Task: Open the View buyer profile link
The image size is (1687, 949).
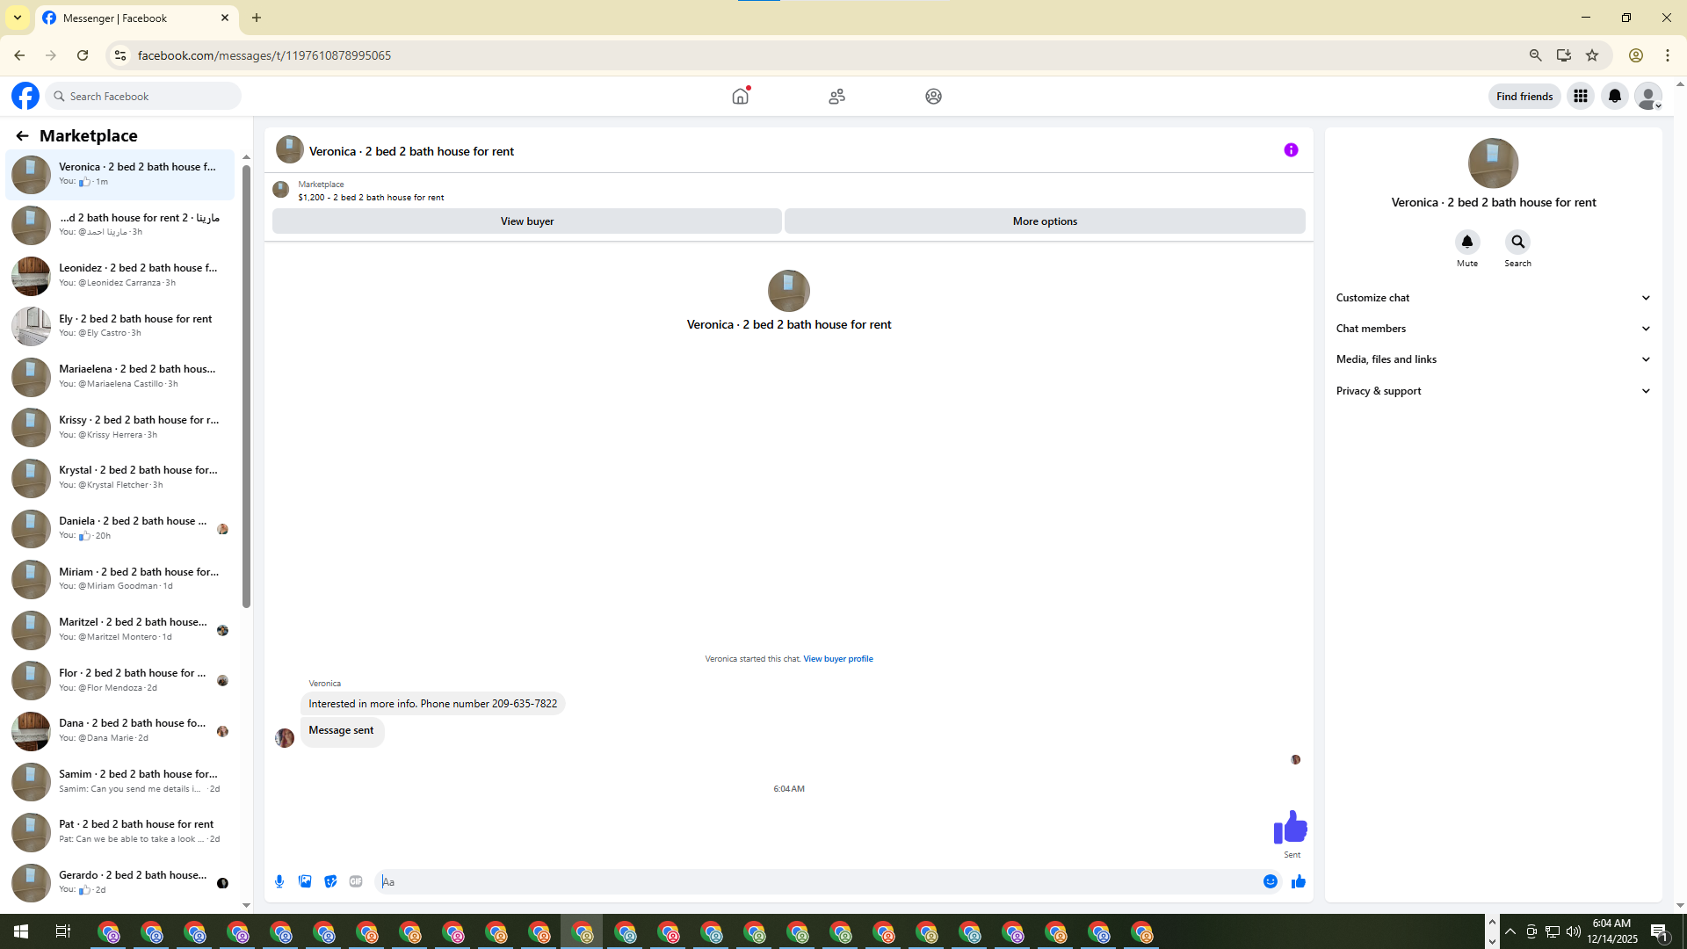Action: pyautogui.click(x=837, y=659)
